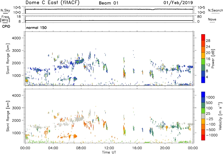
Task: Pick the red bottom segment of the velocity color bar
Action: (x=203, y=138)
